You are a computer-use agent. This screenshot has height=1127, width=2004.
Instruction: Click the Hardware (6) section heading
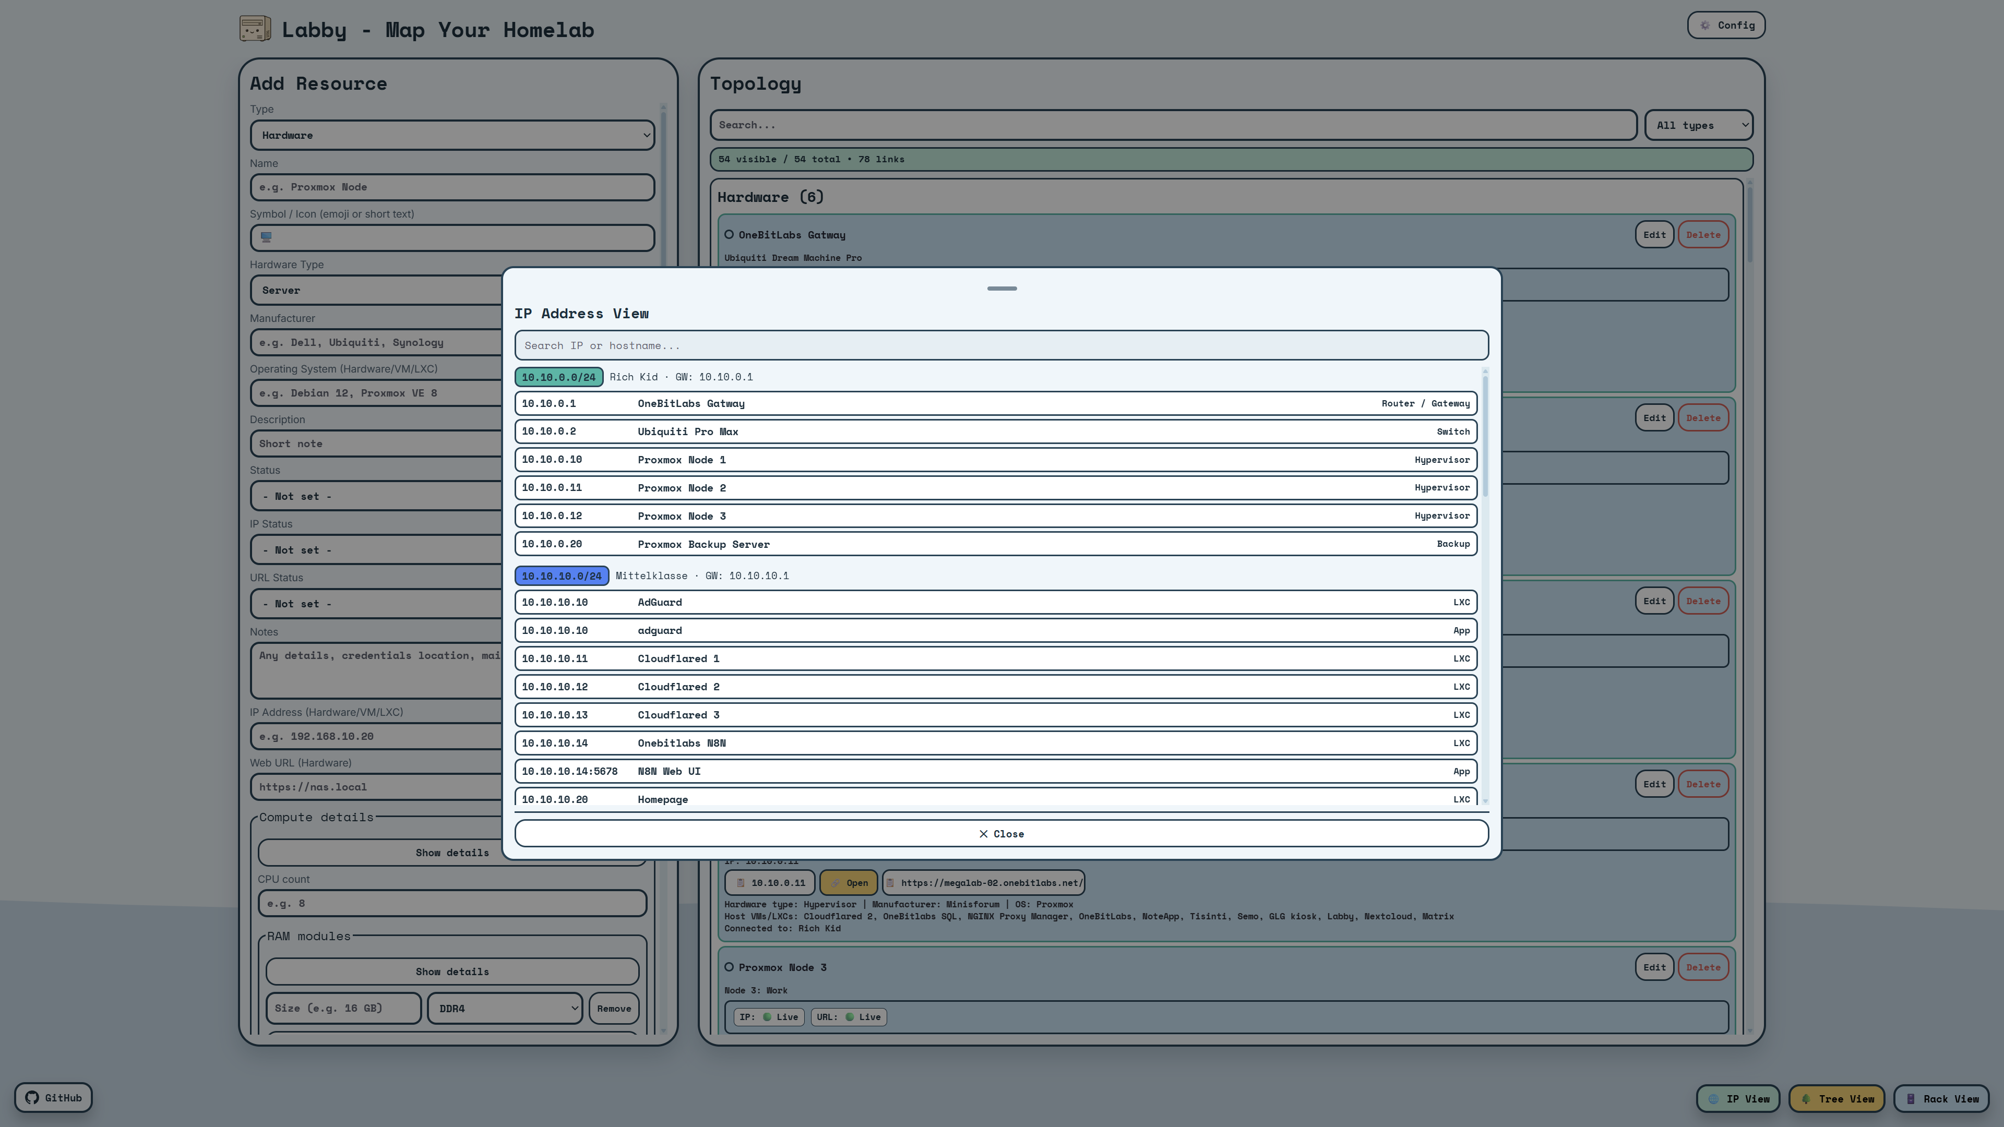click(x=770, y=198)
